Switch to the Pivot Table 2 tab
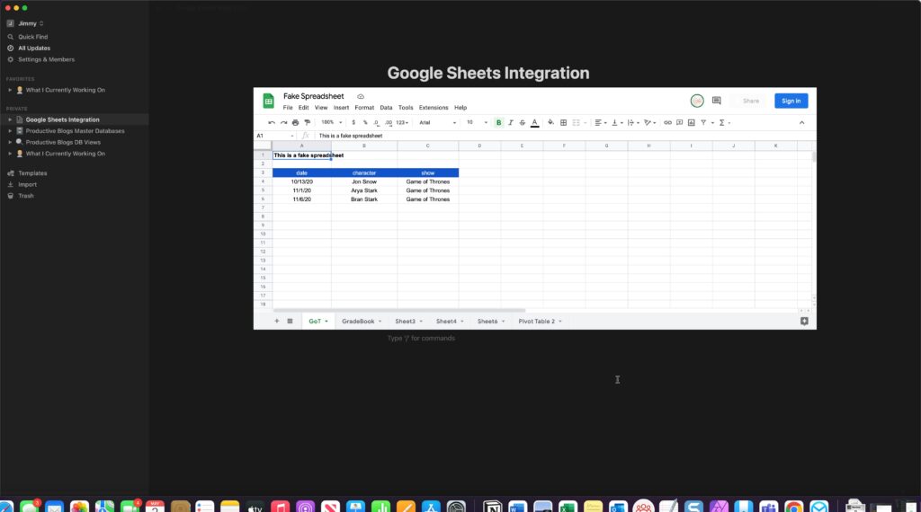 [x=540, y=322]
